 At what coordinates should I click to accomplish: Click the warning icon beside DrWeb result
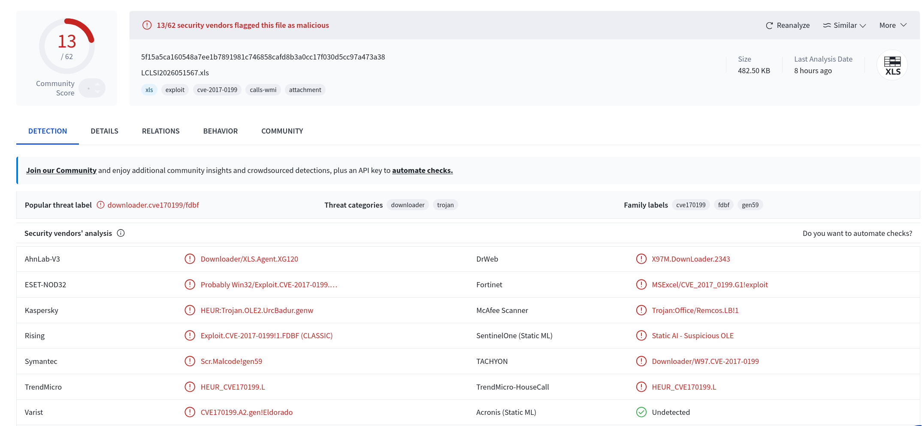point(641,259)
